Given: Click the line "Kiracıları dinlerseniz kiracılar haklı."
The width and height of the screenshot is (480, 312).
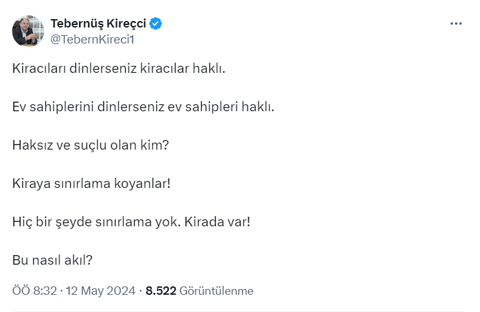Looking at the screenshot, I should pyautogui.click(x=119, y=68).
